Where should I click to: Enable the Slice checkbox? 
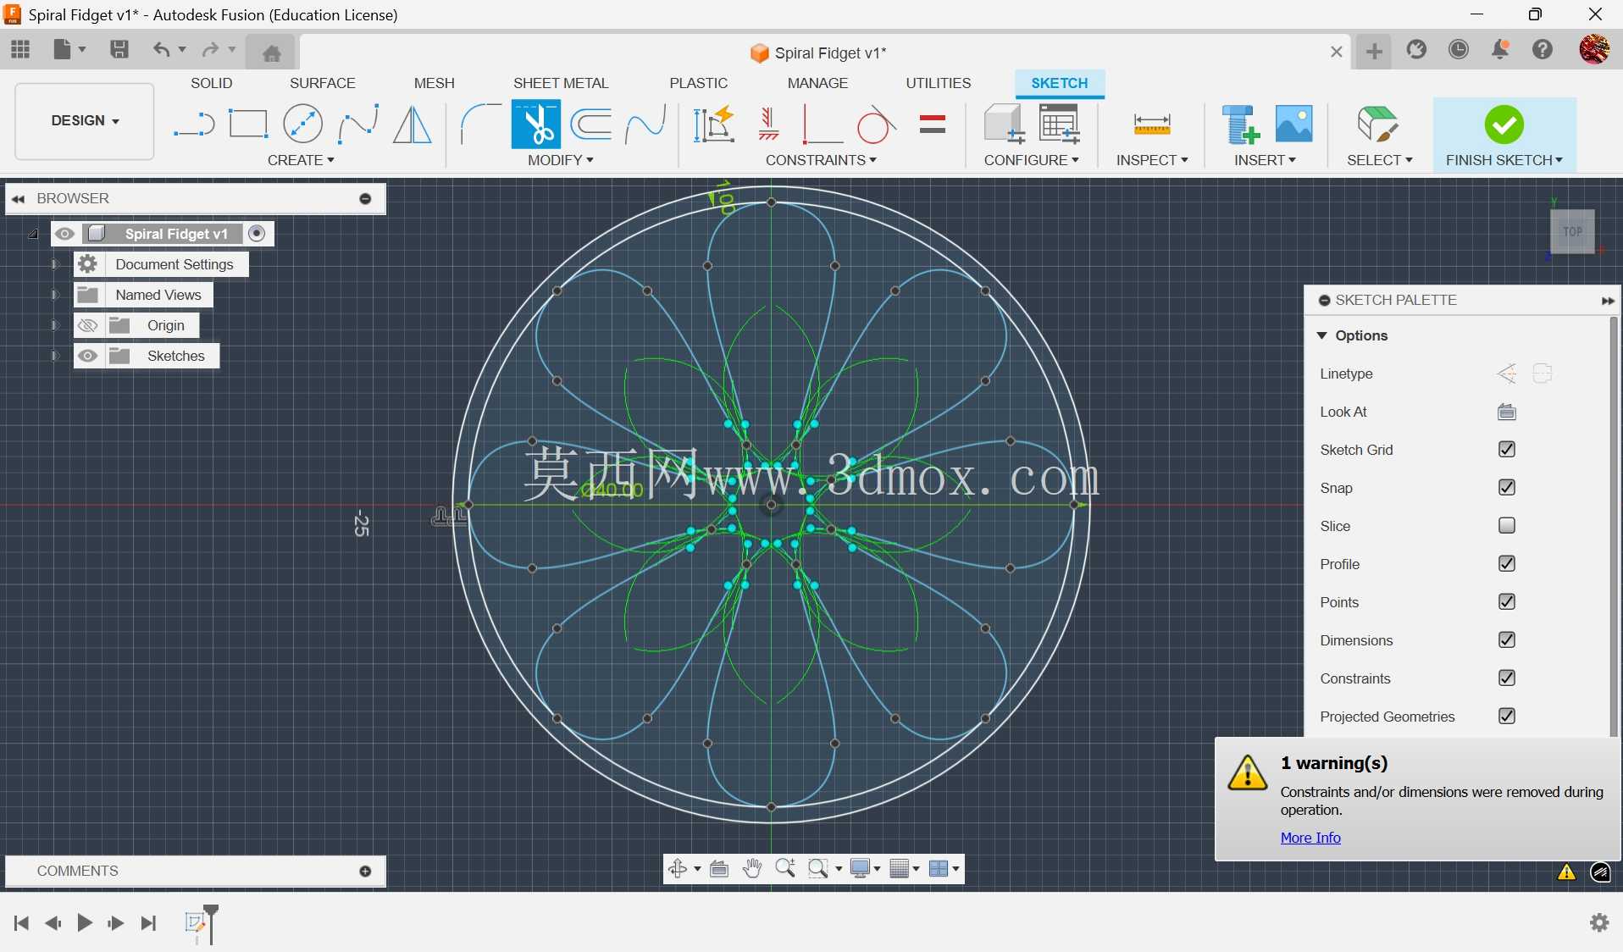(1507, 526)
